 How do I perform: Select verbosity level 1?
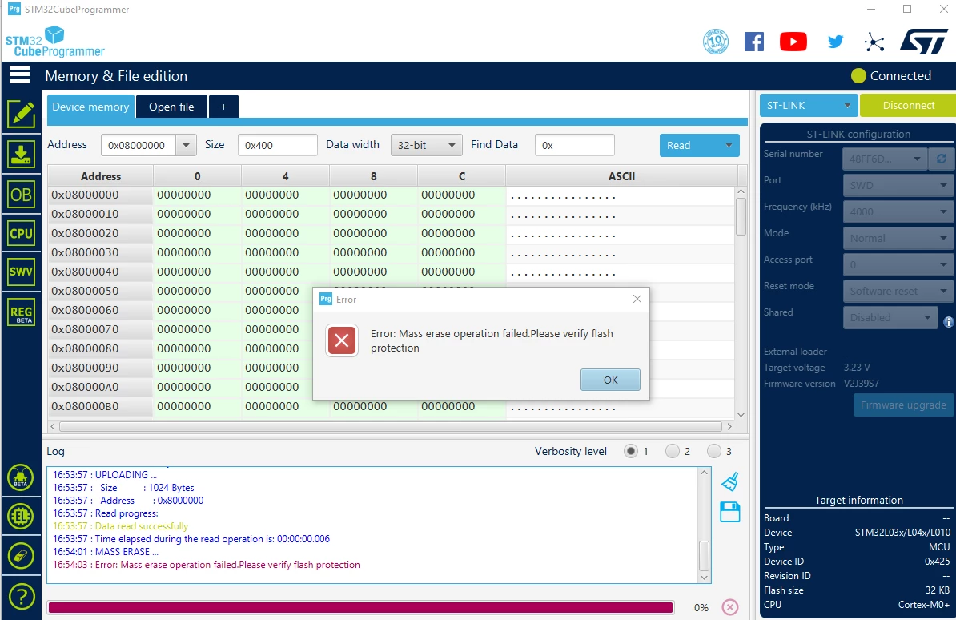[x=631, y=451]
